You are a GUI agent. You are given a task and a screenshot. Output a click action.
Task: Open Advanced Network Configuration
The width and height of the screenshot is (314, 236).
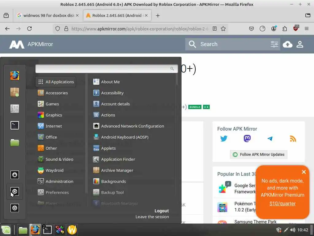pos(133,126)
